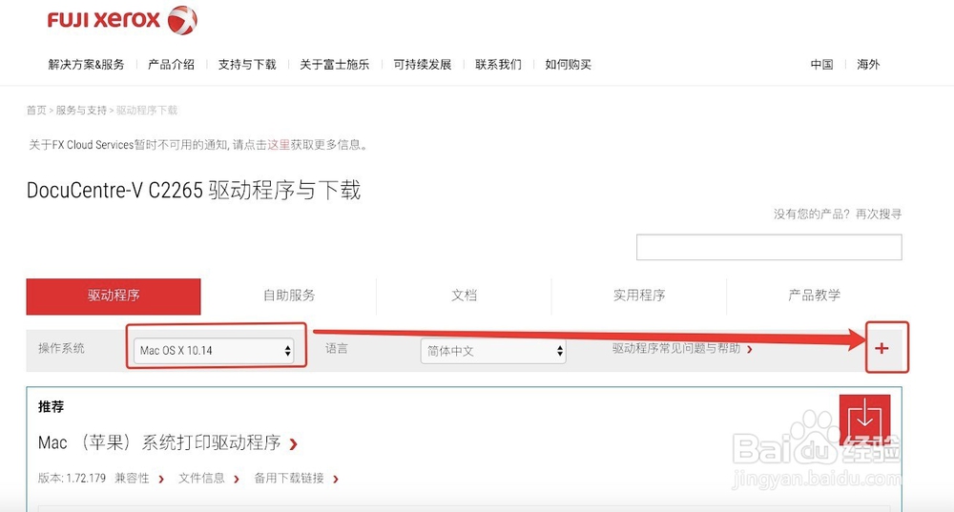
Task: Open the 产品介绍 menu
Action: pyautogui.click(x=171, y=65)
